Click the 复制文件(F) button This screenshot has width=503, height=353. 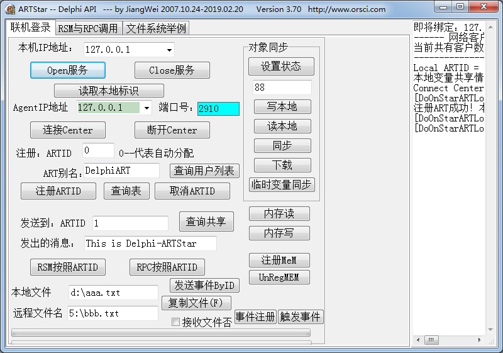click(x=196, y=303)
